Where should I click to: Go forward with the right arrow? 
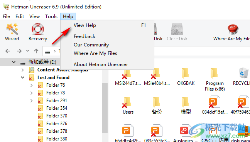(x=19, y=51)
